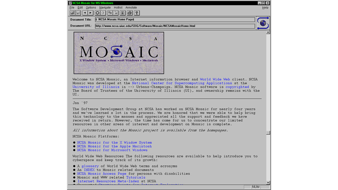Open the Navigate menu

click(105, 7)
